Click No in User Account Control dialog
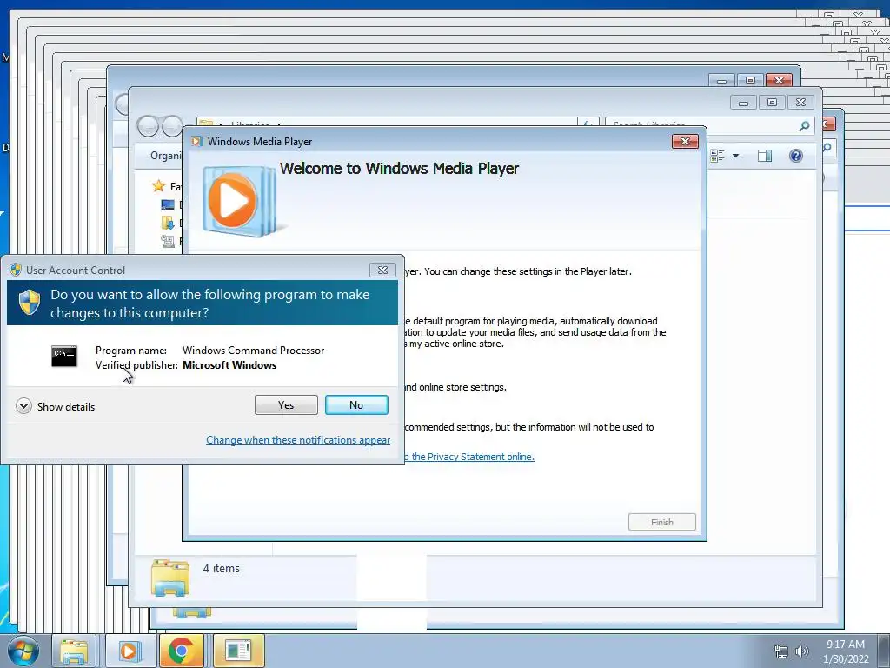The image size is (890, 668). click(x=356, y=405)
